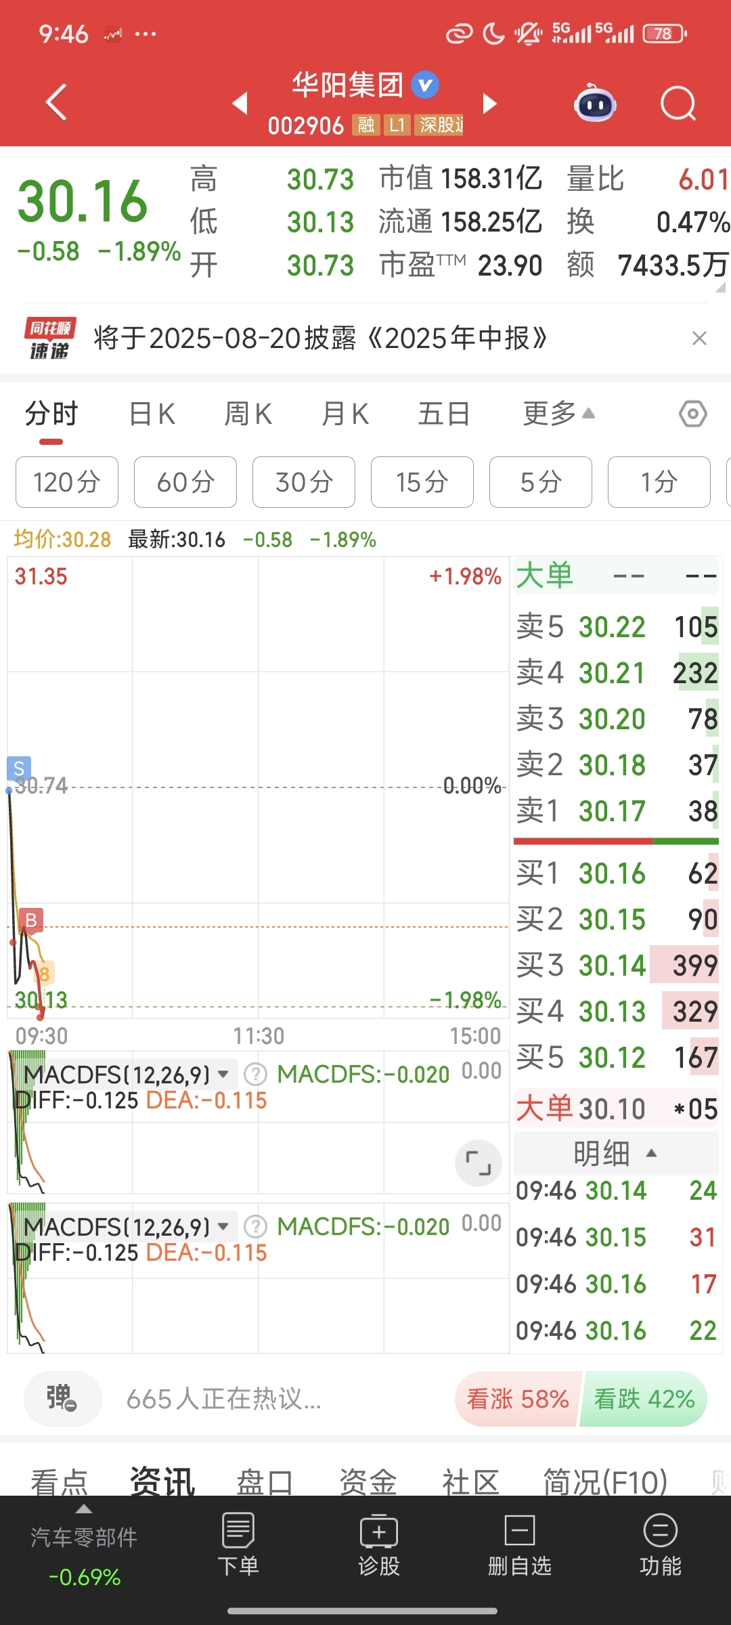Viewport: 731px width, 1625px height.
Task: Vote 看涨 58% bullish
Action: [x=518, y=1399]
